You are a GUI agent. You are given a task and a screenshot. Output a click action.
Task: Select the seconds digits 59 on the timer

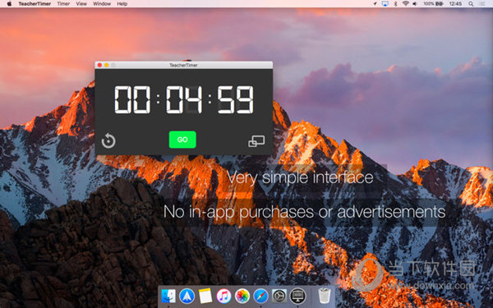pyautogui.click(x=236, y=99)
